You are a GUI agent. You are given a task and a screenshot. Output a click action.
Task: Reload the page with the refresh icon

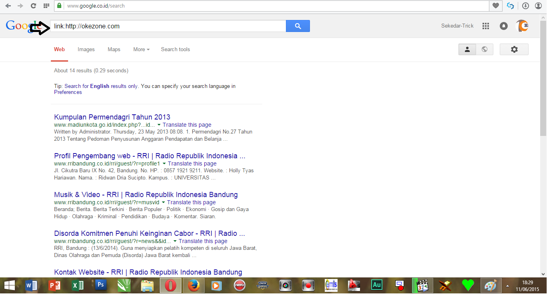(34, 6)
